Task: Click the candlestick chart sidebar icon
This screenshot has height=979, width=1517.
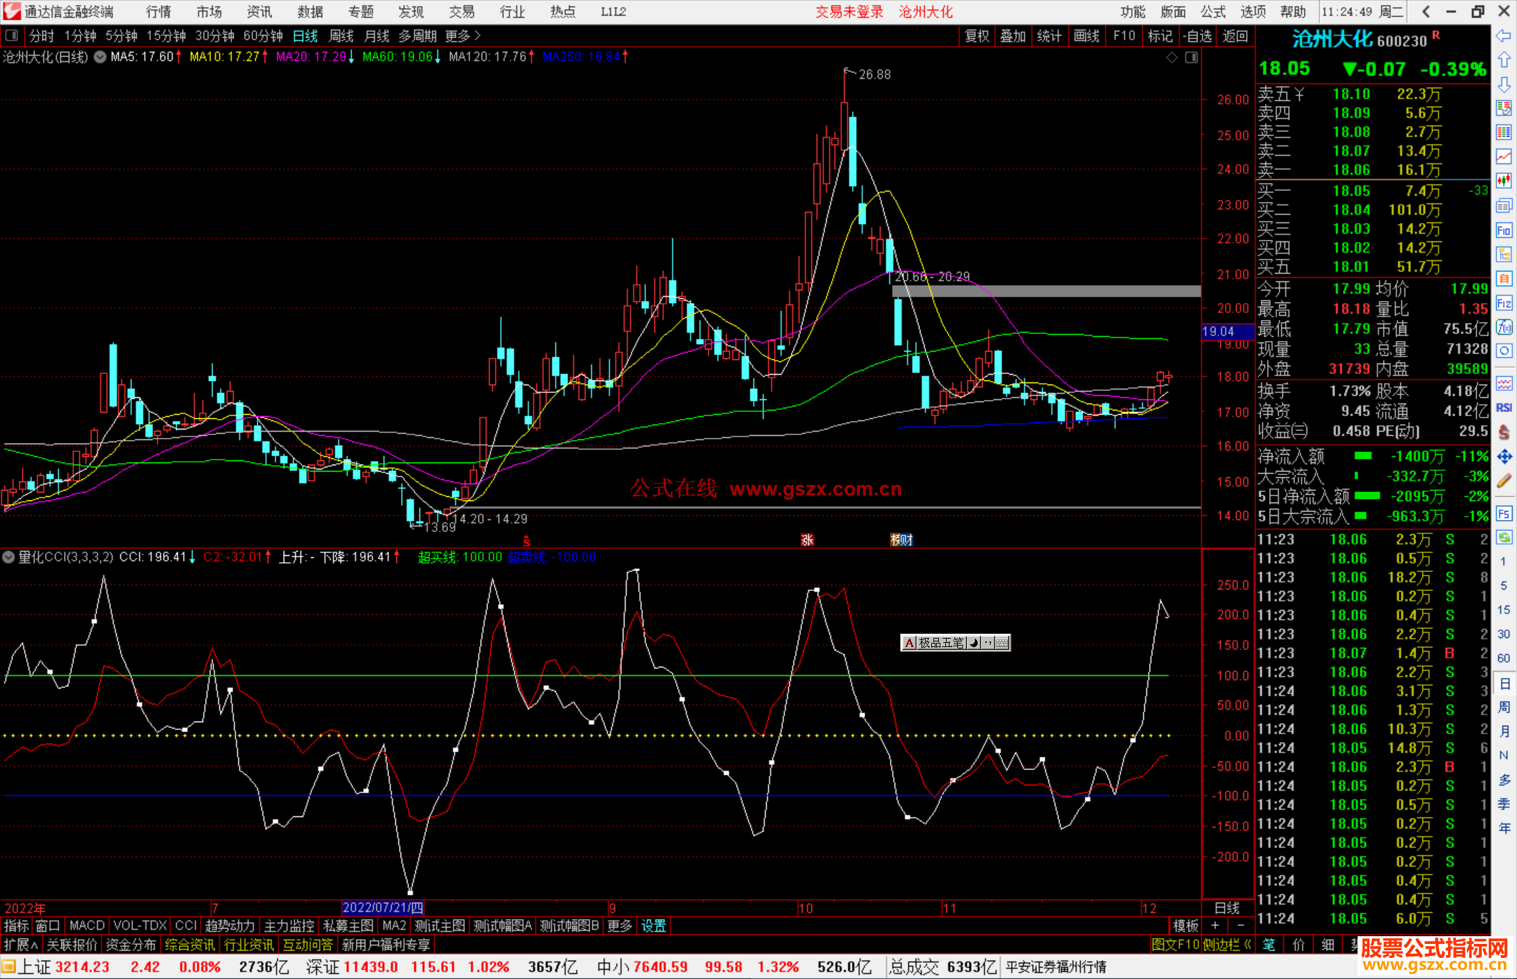Action: 1504,181
